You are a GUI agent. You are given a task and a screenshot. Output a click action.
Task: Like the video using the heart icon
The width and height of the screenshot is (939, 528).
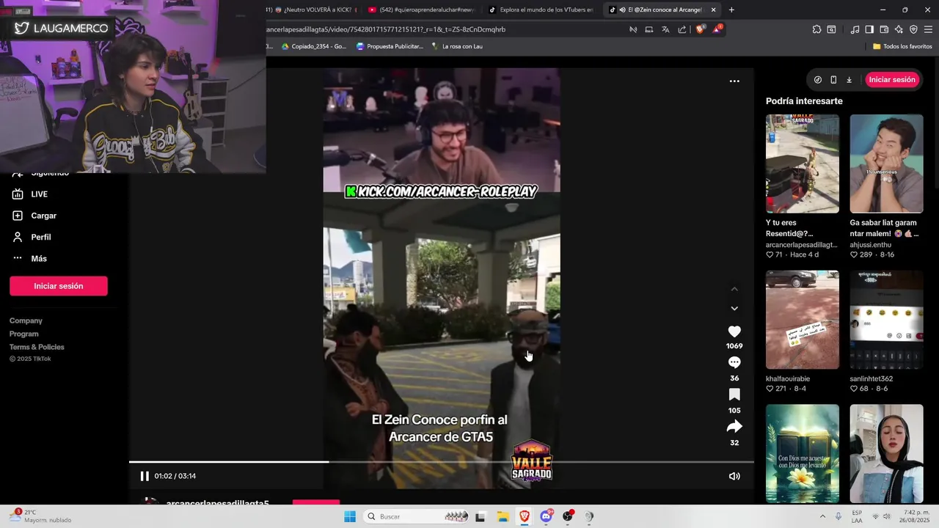pos(734,331)
